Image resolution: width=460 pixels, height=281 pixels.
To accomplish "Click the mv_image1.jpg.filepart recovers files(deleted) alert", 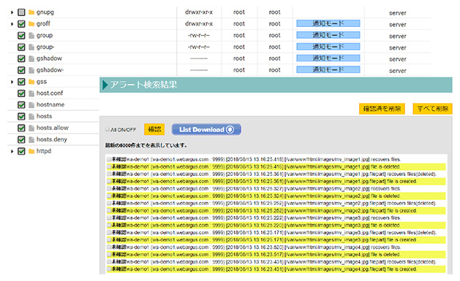I will pos(276,174).
